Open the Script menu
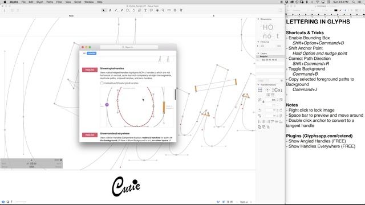Viewport: 365px width, 205px height. (x=78, y=2)
